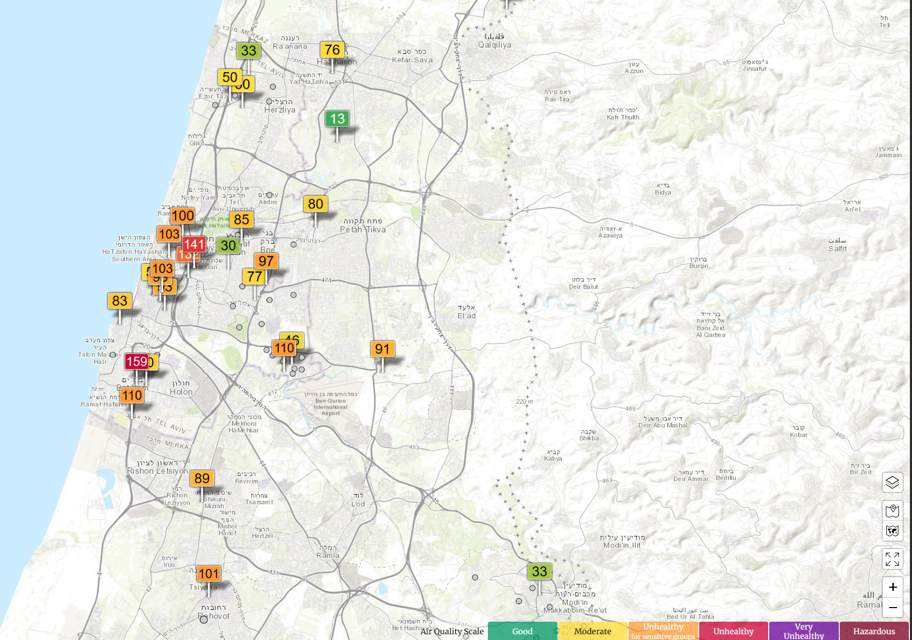Open the 80 marker near Petah Tikva
The image size is (912, 640).
pyautogui.click(x=315, y=204)
